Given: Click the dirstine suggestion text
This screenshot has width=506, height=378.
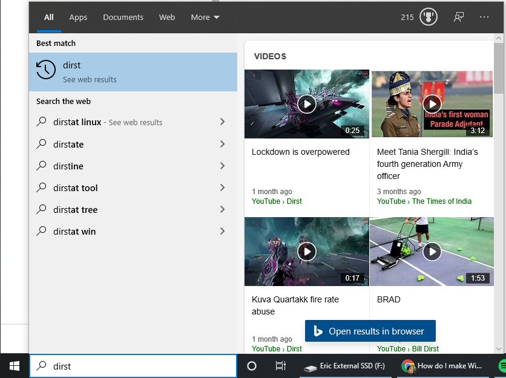Looking at the screenshot, I should 68,166.
